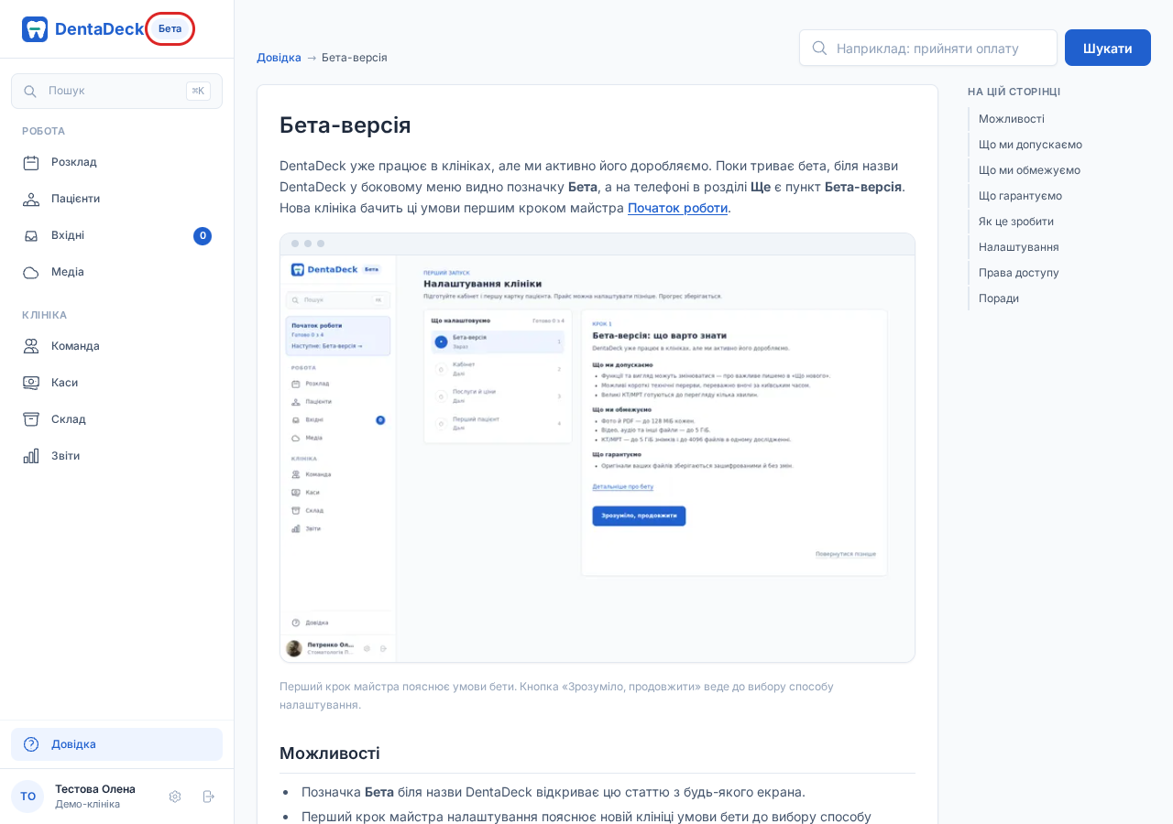Image resolution: width=1173 pixels, height=824 pixels.
Task: Click the КЛІНІКА sidebar section label
Action: click(45, 315)
